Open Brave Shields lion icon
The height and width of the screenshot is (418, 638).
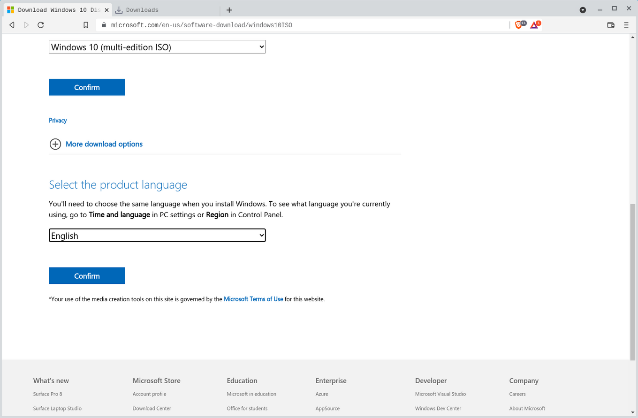519,25
